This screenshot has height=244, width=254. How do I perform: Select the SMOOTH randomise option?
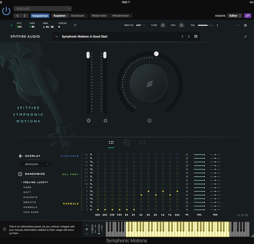[29, 202]
